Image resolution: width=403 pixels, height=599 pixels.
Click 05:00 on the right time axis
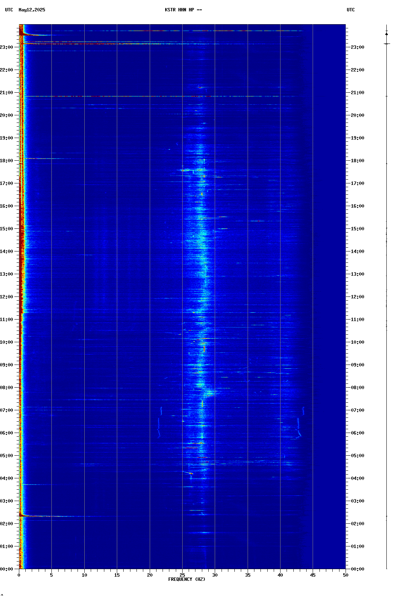pos(358,456)
